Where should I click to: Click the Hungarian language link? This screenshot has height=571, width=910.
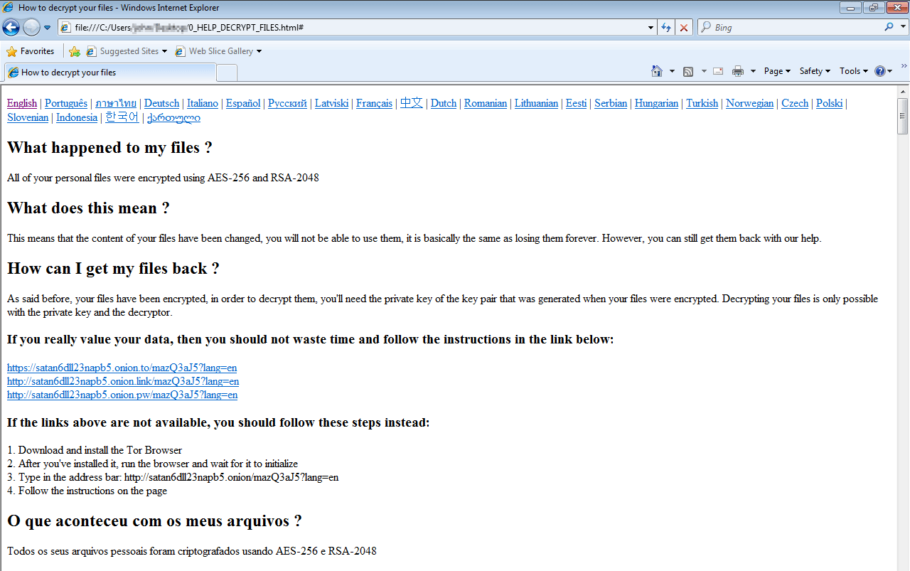click(657, 103)
